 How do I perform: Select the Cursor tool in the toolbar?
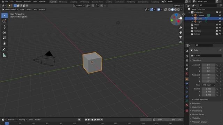pos(4,21)
